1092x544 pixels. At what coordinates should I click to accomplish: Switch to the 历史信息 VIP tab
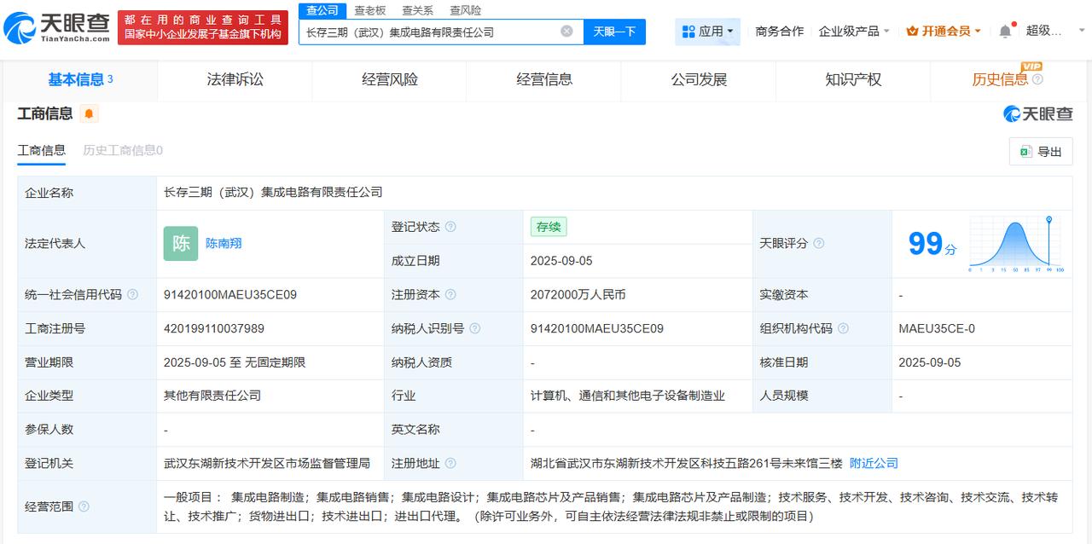tap(1008, 79)
